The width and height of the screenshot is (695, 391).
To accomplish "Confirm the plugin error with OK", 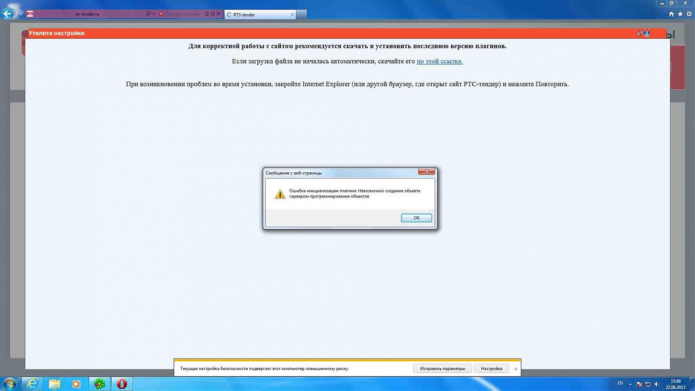I will 417,218.
